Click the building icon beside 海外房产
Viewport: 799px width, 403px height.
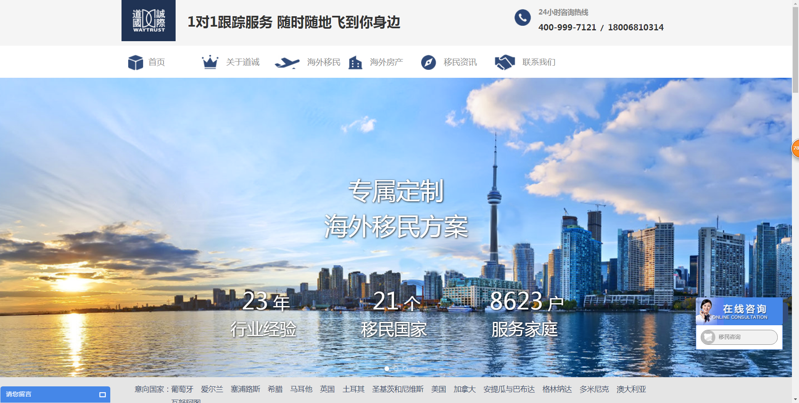[x=355, y=62]
